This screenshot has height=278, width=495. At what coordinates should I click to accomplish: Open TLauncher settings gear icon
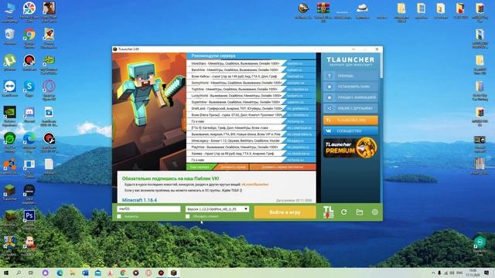[374, 212]
